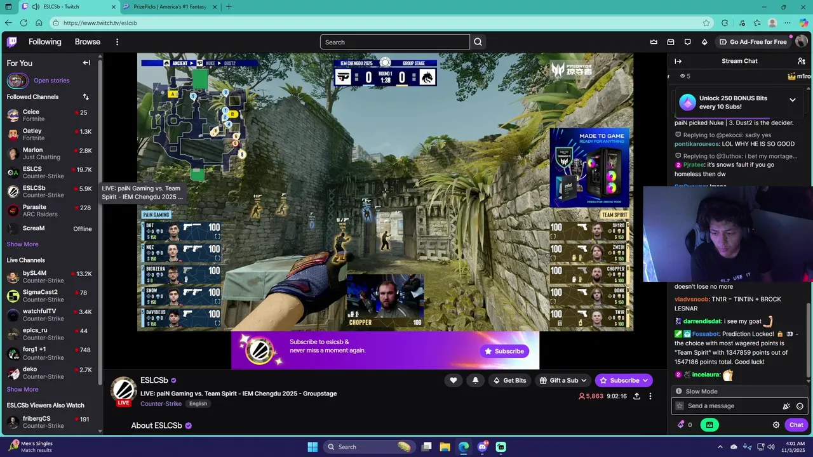Open emote picker smiley in chat

click(800, 406)
